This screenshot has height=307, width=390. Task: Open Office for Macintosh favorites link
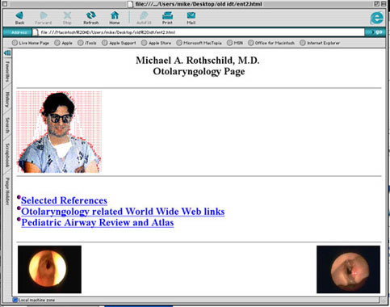(271, 43)
